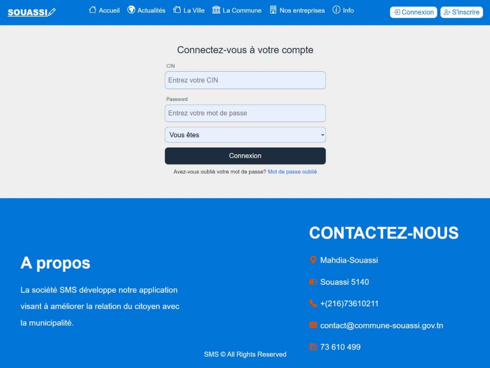490x368 pixels.
Task: Open the La Commune menu item
Action: [242, 10]
